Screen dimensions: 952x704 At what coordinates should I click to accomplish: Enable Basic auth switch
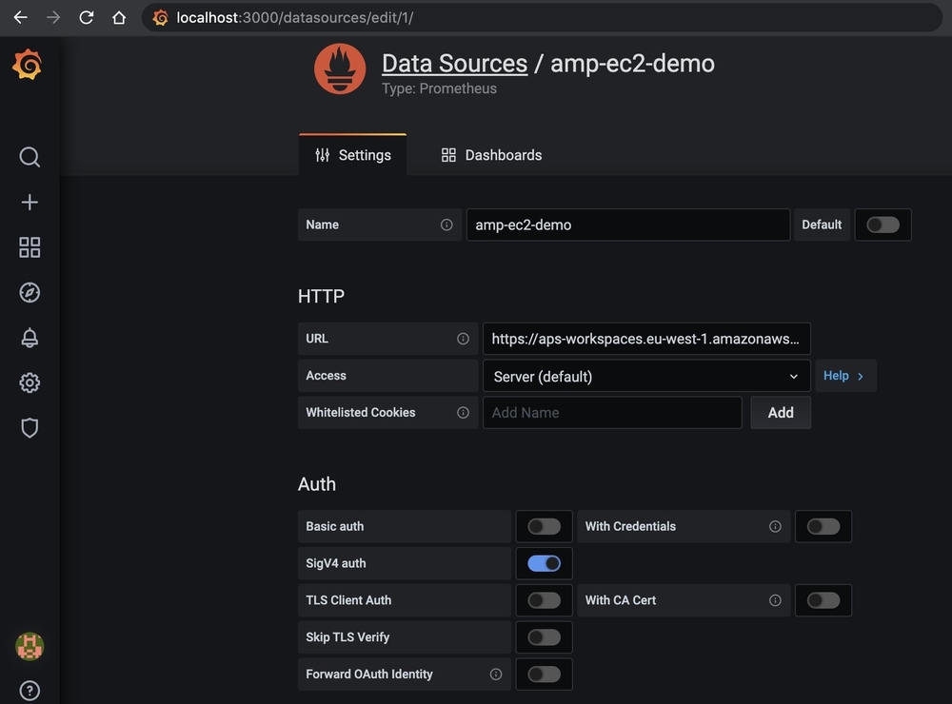pyautogui.click(x=544, y=526)
